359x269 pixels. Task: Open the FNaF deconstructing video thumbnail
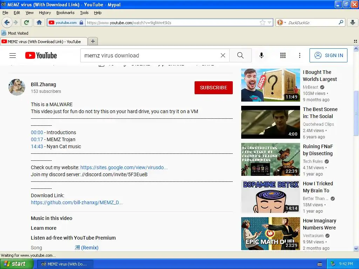click(x=270, y=159)
